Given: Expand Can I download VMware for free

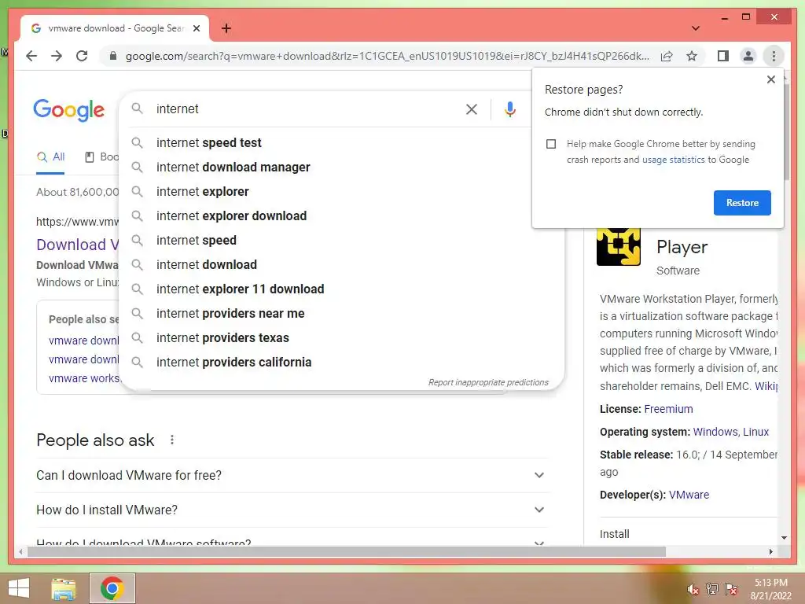Looking at the screenshot, I should tap(292, 475).
